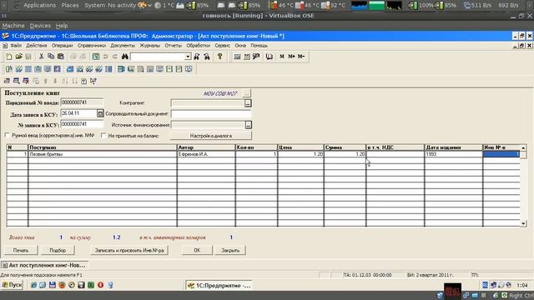This screenshot has width=534, height=300.
Task: Click the Move row down arrow icon
Action: [55, 81]
